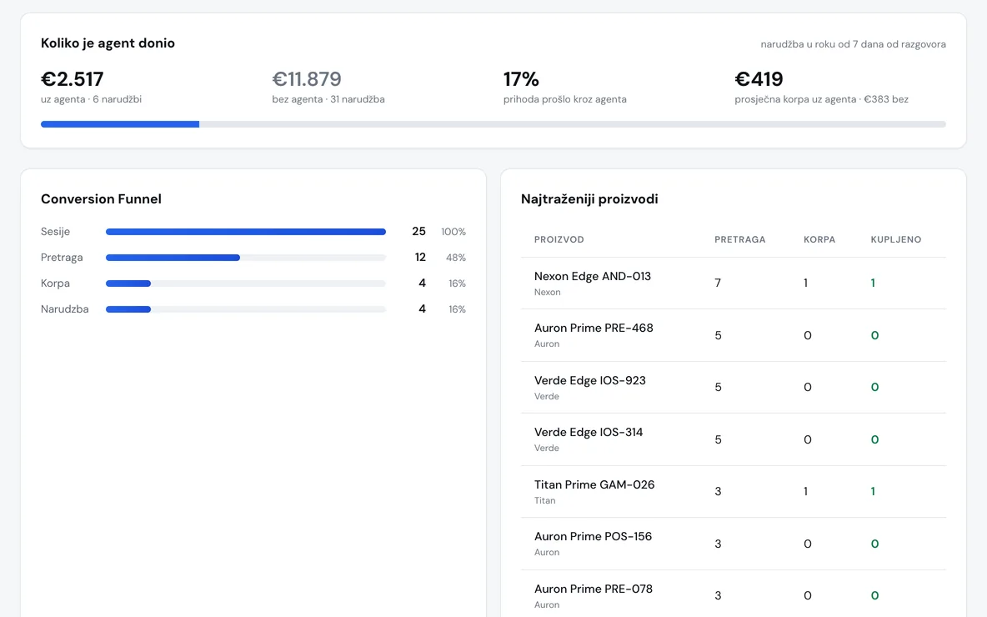Viewport: 987px width, 617px height.
Task: Select the Titan Prime GAM-026 product
Action: click(x=734, y=492)
